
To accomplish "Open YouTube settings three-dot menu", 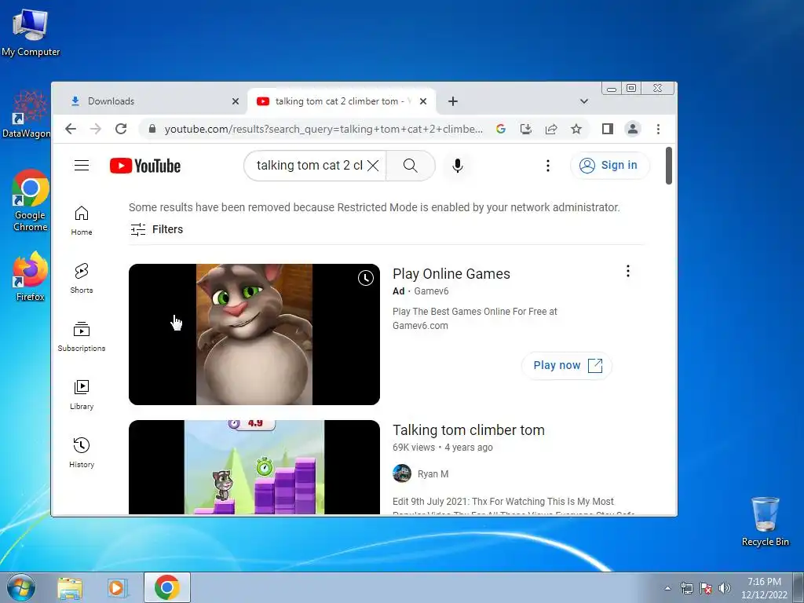I will 547,166.
